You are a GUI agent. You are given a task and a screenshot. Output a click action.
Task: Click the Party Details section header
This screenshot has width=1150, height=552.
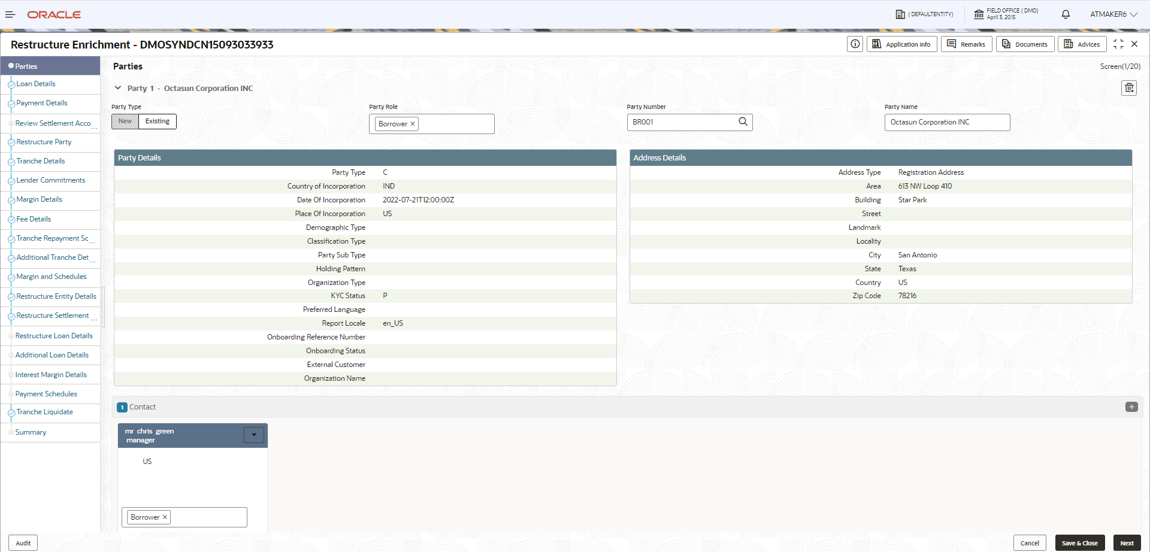point(365,158)
